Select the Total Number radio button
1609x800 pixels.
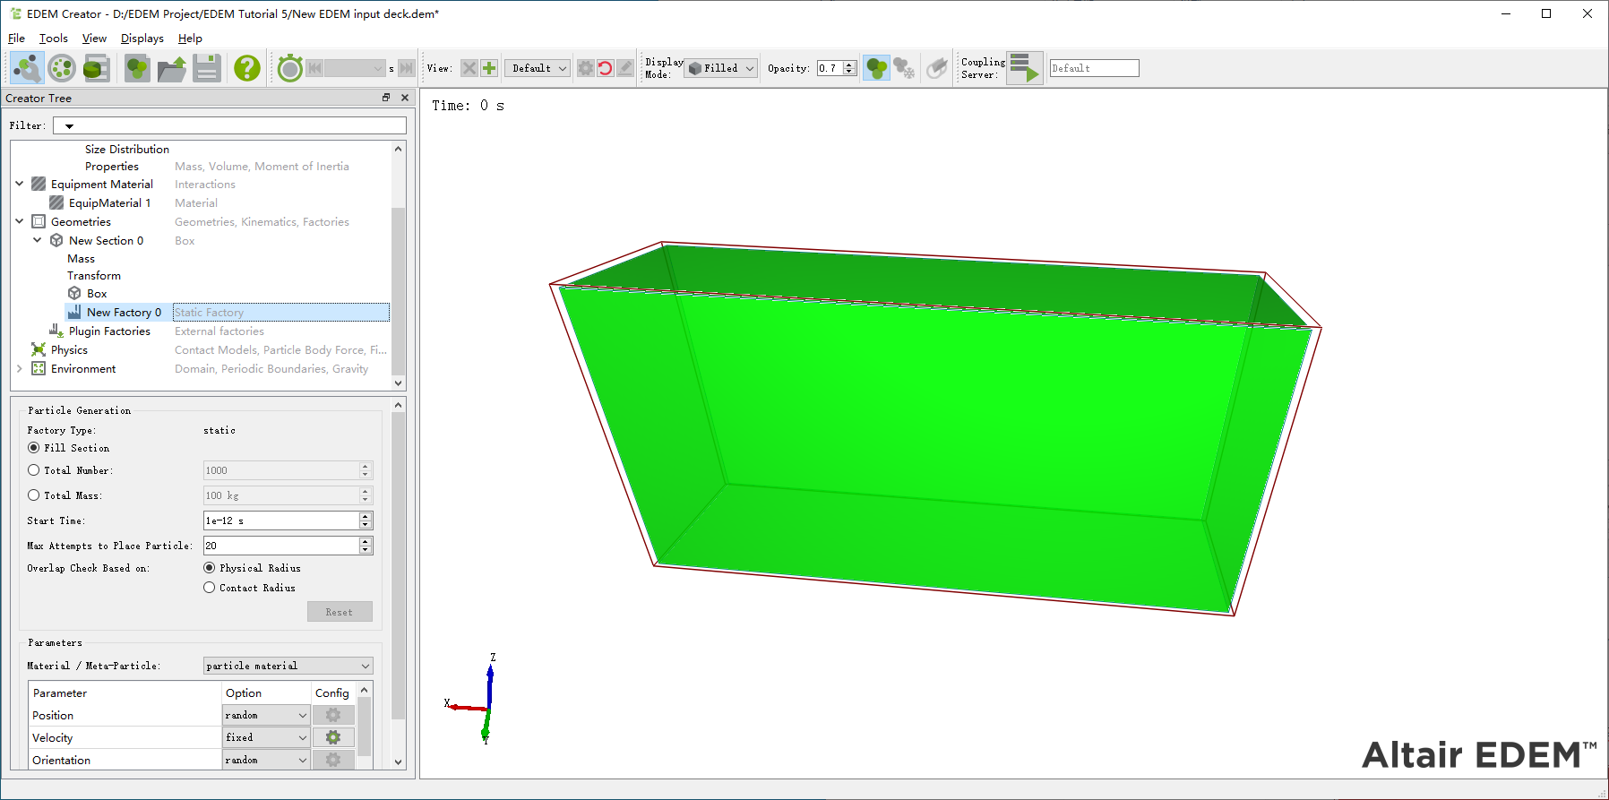click(x=34, y=470)
